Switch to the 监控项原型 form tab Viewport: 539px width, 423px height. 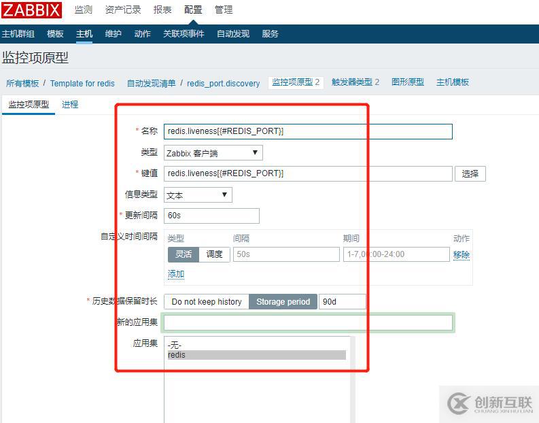[x=29, y=105]
